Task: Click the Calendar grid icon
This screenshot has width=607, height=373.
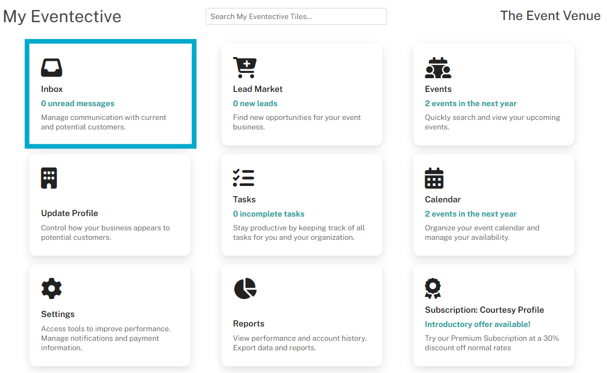Action: tap(434, 178)
